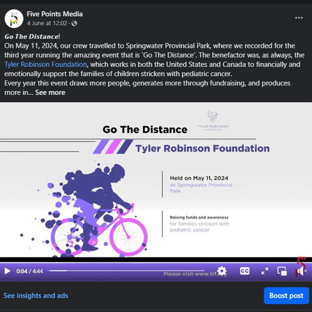The height and width of the screenshot is (312, 312).
Task: Click the 0:04 / 4:44 time display
Action: tap(30, 271)
